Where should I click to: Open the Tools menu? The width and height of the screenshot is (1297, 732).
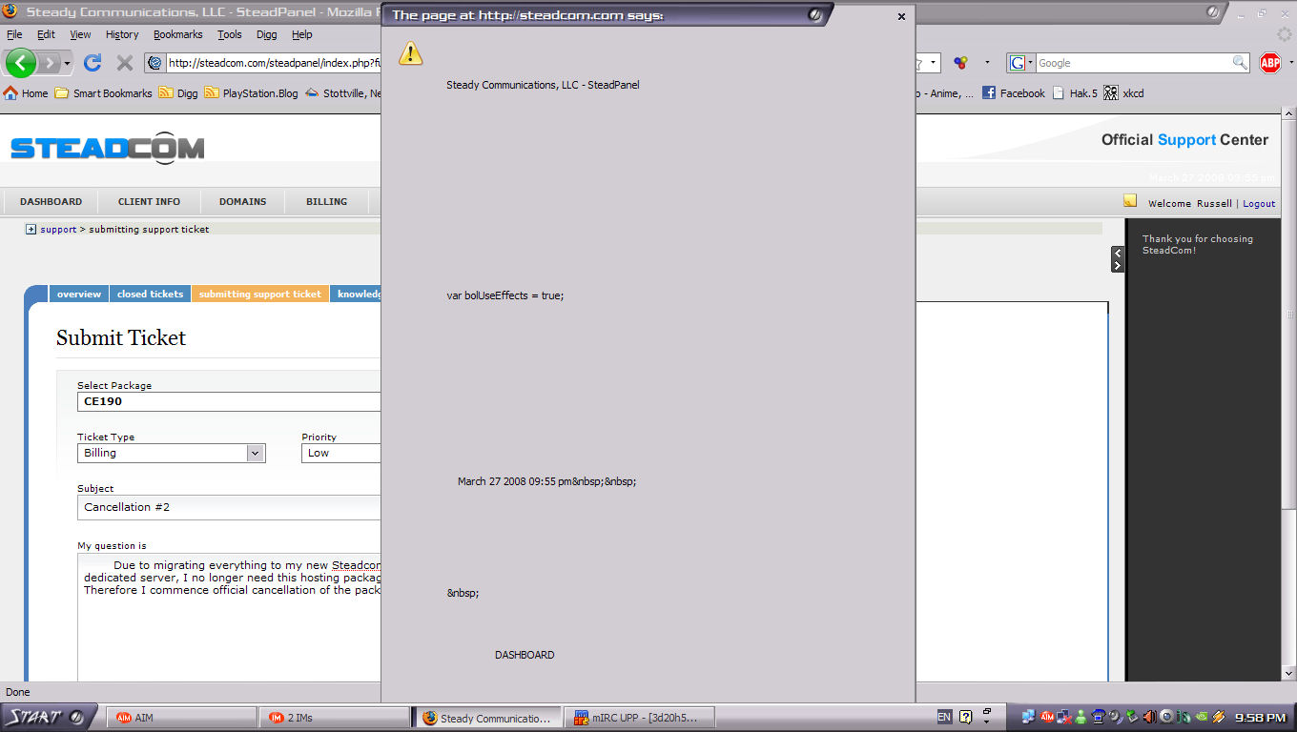(x=230, y=34)
